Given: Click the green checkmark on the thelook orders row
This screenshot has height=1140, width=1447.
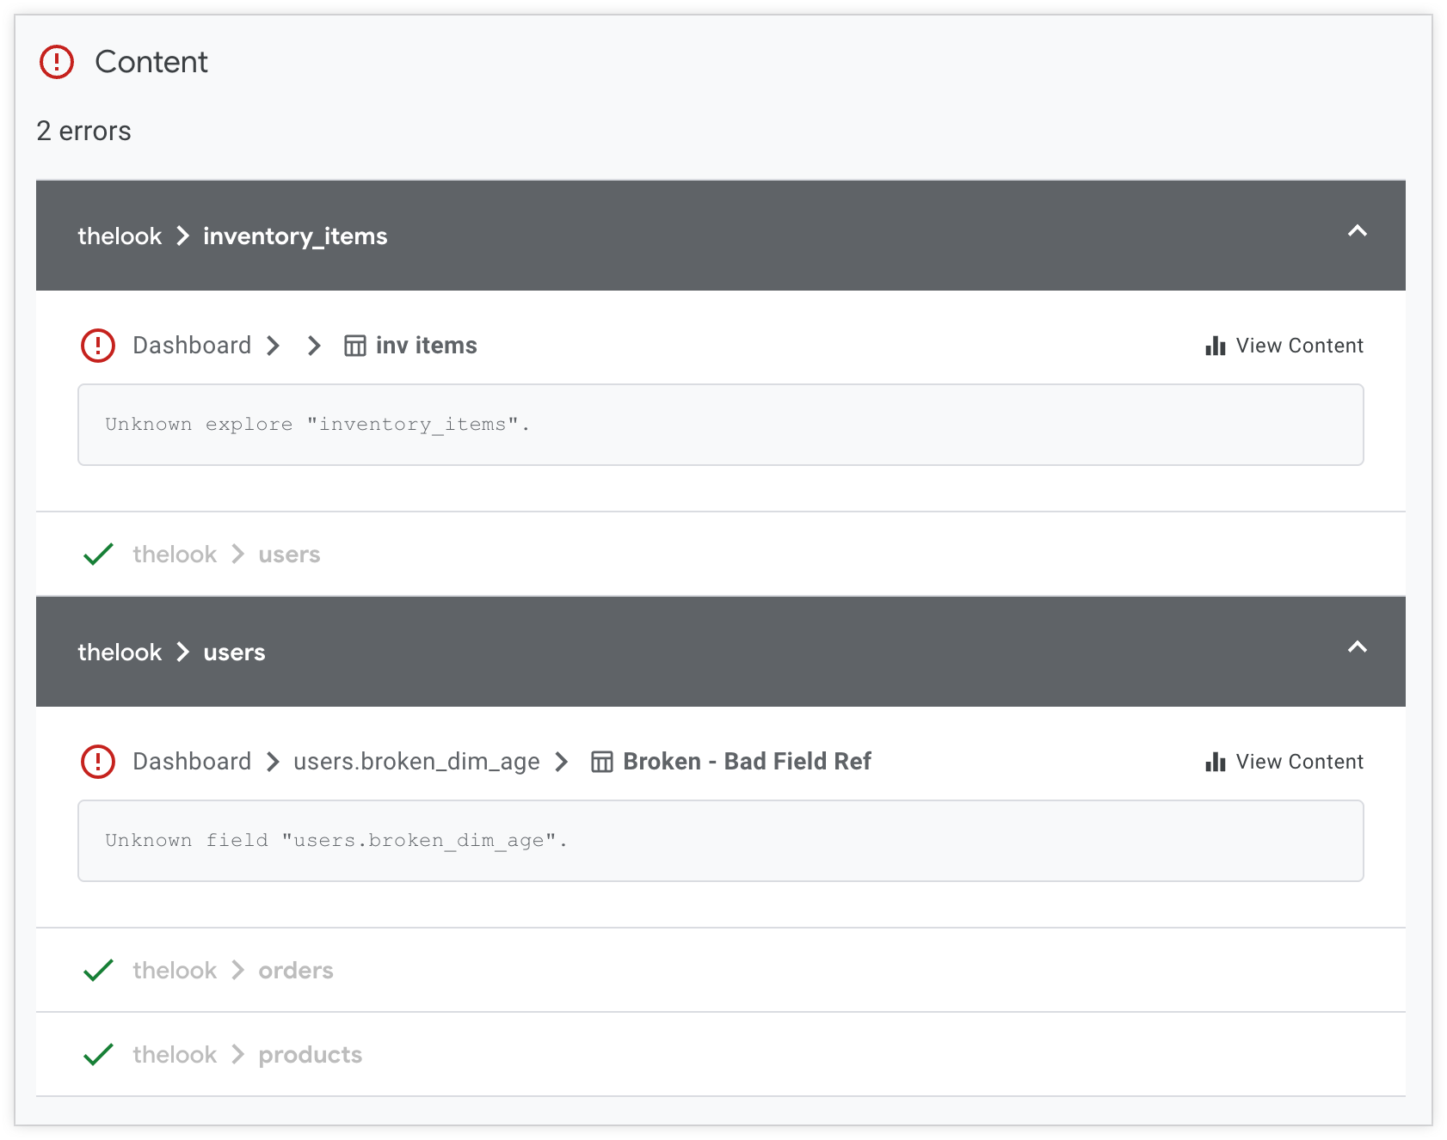Looking at the screenshot, I should click(x=98, y=970).
